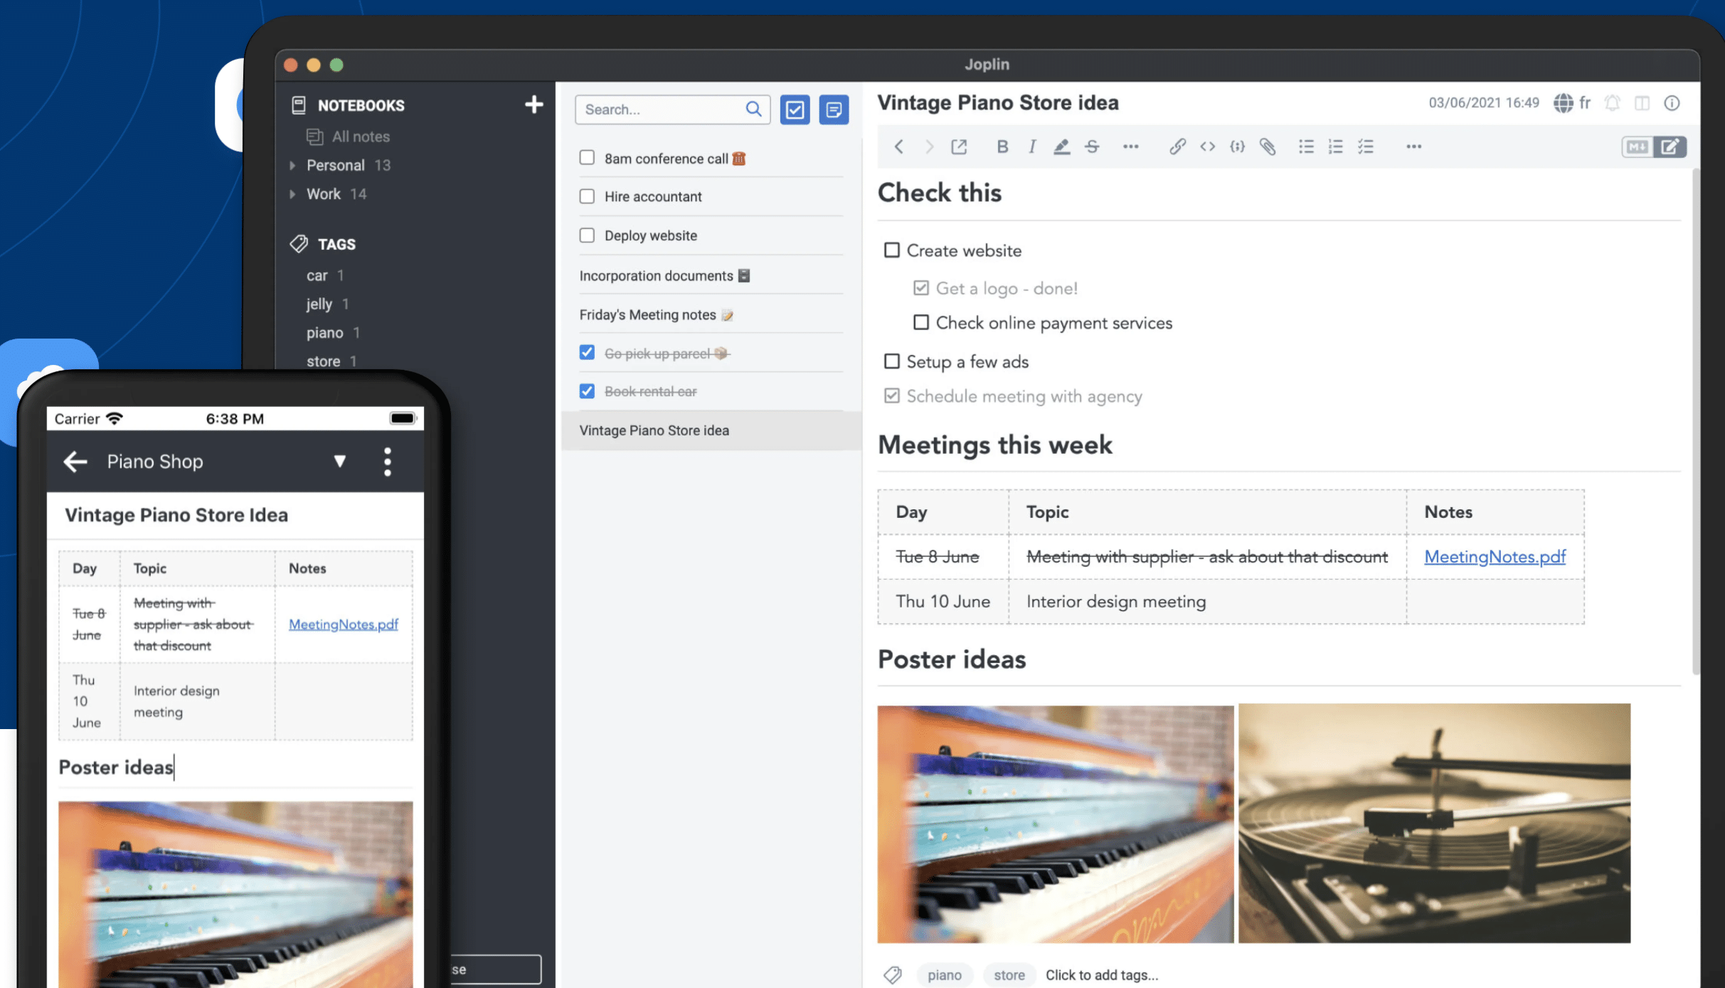The height and width of the screenshot is (988, 1725).
Task: Open note properties info icon
Action: click(x=1672, y=103)
